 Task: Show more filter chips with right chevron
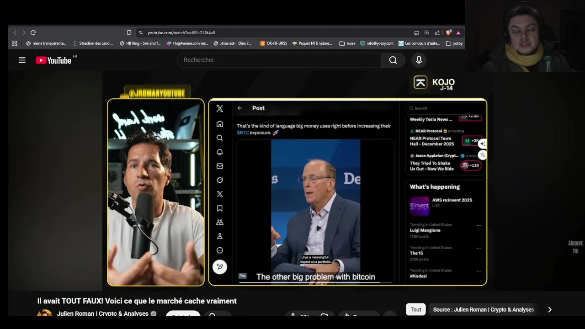click(550, 309)
